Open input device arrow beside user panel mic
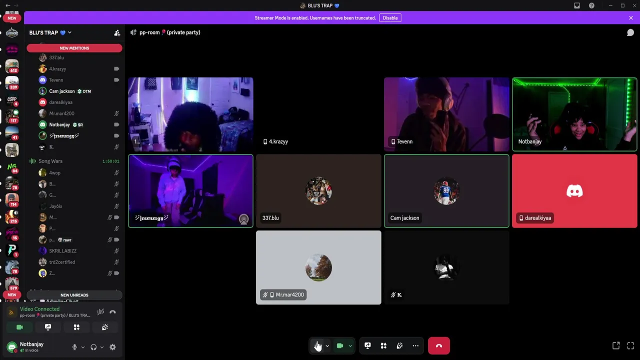 [82, 347]
